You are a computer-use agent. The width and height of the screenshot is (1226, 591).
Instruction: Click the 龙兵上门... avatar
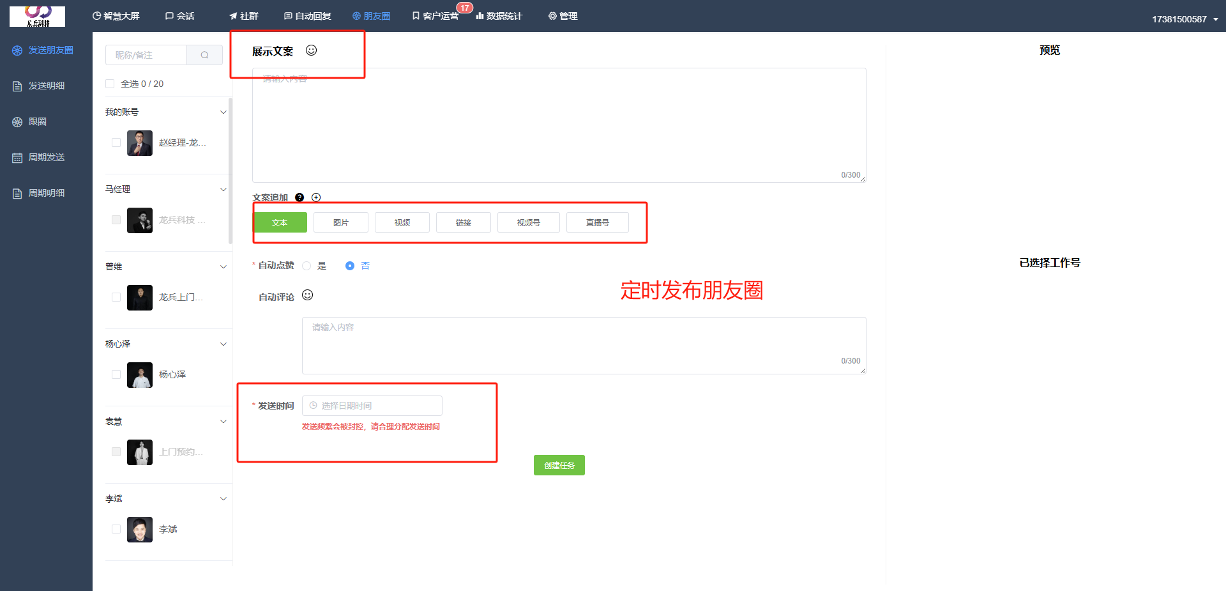pyautogui.click(x=140, y=298)
